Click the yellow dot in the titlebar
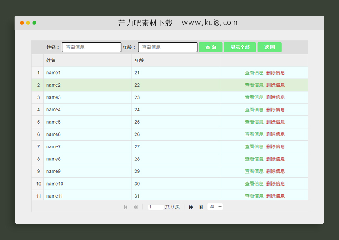 [x=28, y=24]
